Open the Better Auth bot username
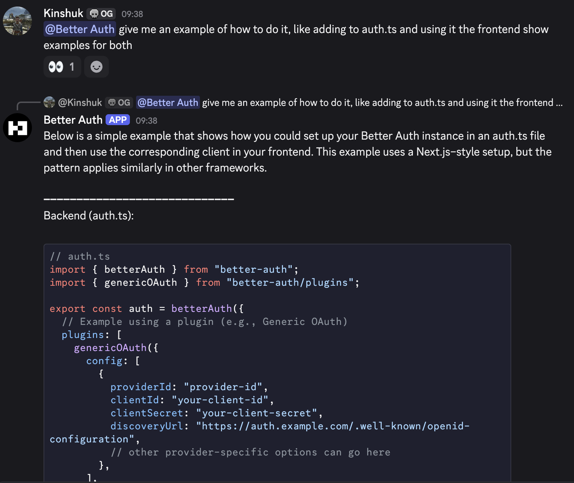Screen dimensions: 574x483 click(x=73, y=120)
